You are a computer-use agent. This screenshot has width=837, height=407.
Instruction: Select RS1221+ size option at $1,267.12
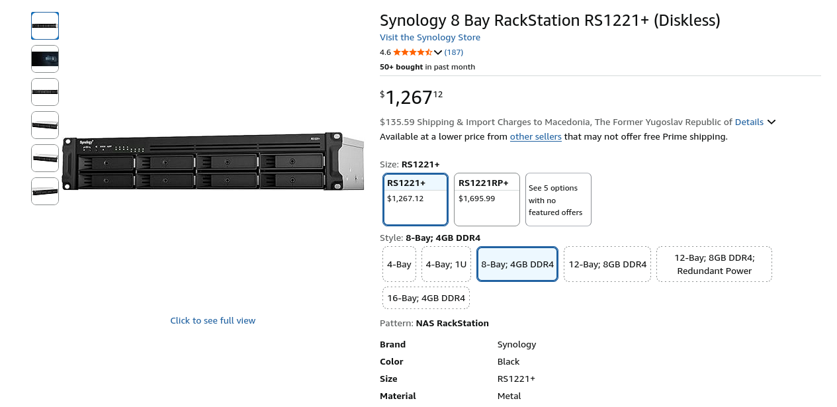point(416,199)
